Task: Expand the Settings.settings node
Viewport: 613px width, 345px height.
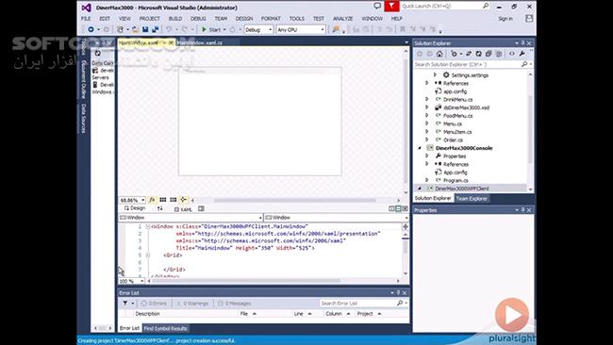Action: coord(435,74)
